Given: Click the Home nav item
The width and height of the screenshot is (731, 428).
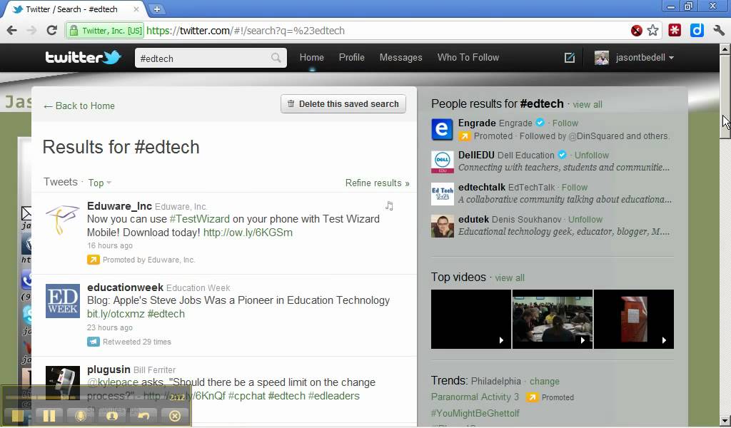Looking at the screenshot, I should click(x=311, y=57).
